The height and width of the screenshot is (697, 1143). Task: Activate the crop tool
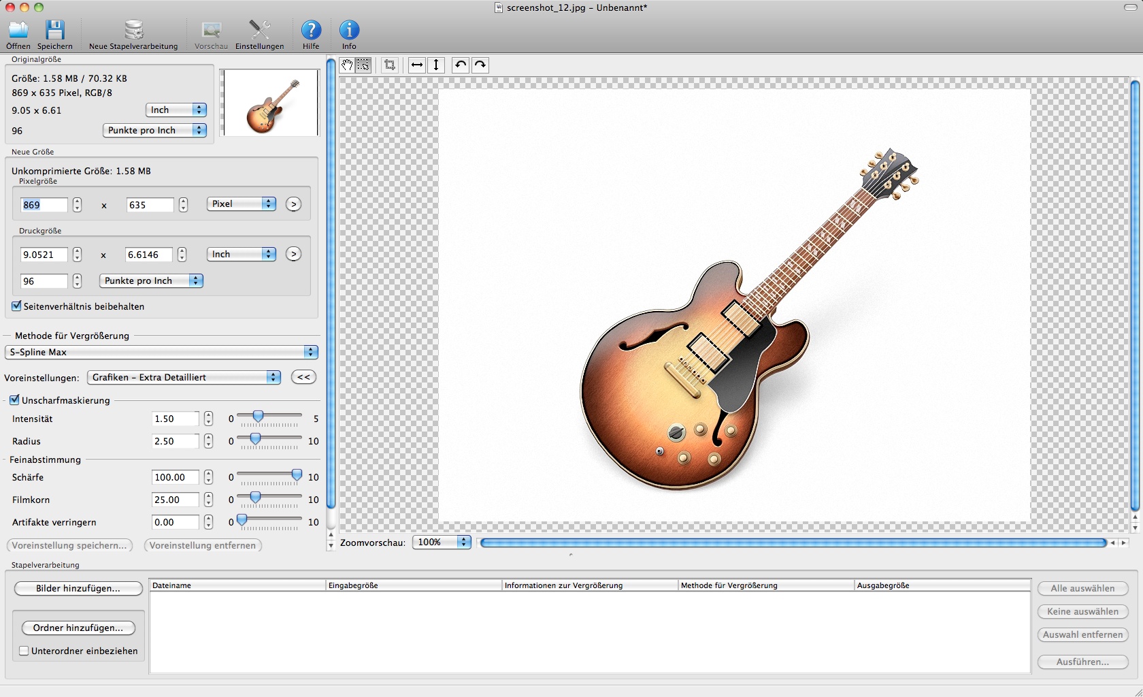pos(389,65)
